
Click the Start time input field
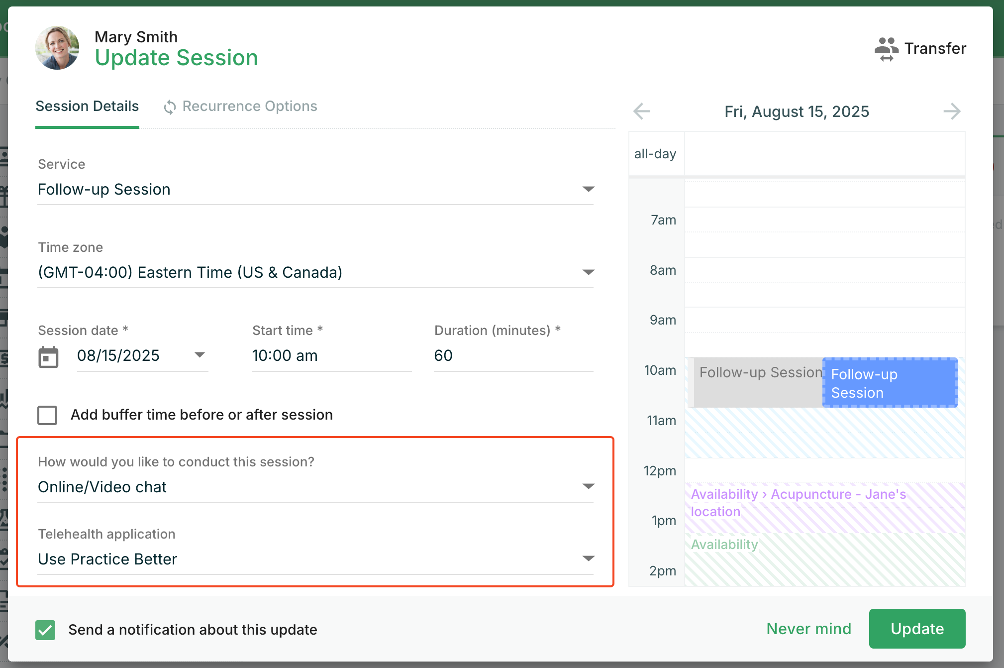331,356
